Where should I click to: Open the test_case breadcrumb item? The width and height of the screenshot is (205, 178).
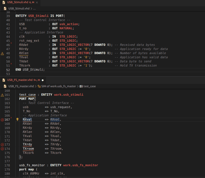[89, 86]
